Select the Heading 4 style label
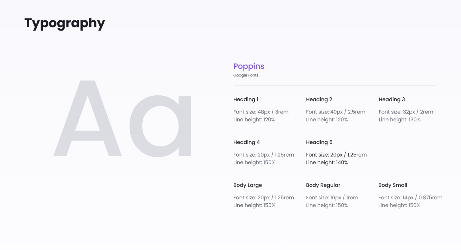Screen dimensions: 461x250 tap(246, 142)
